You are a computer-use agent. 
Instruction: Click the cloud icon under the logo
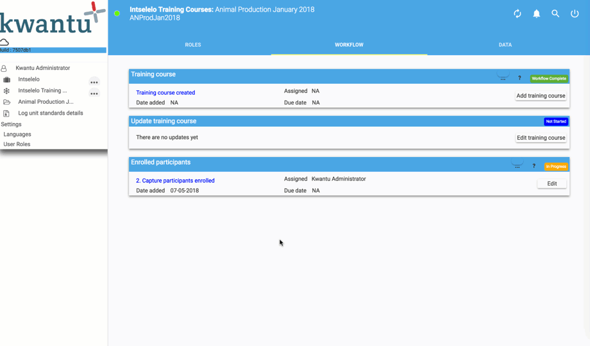pyautogui.click(x=4, y=42)
